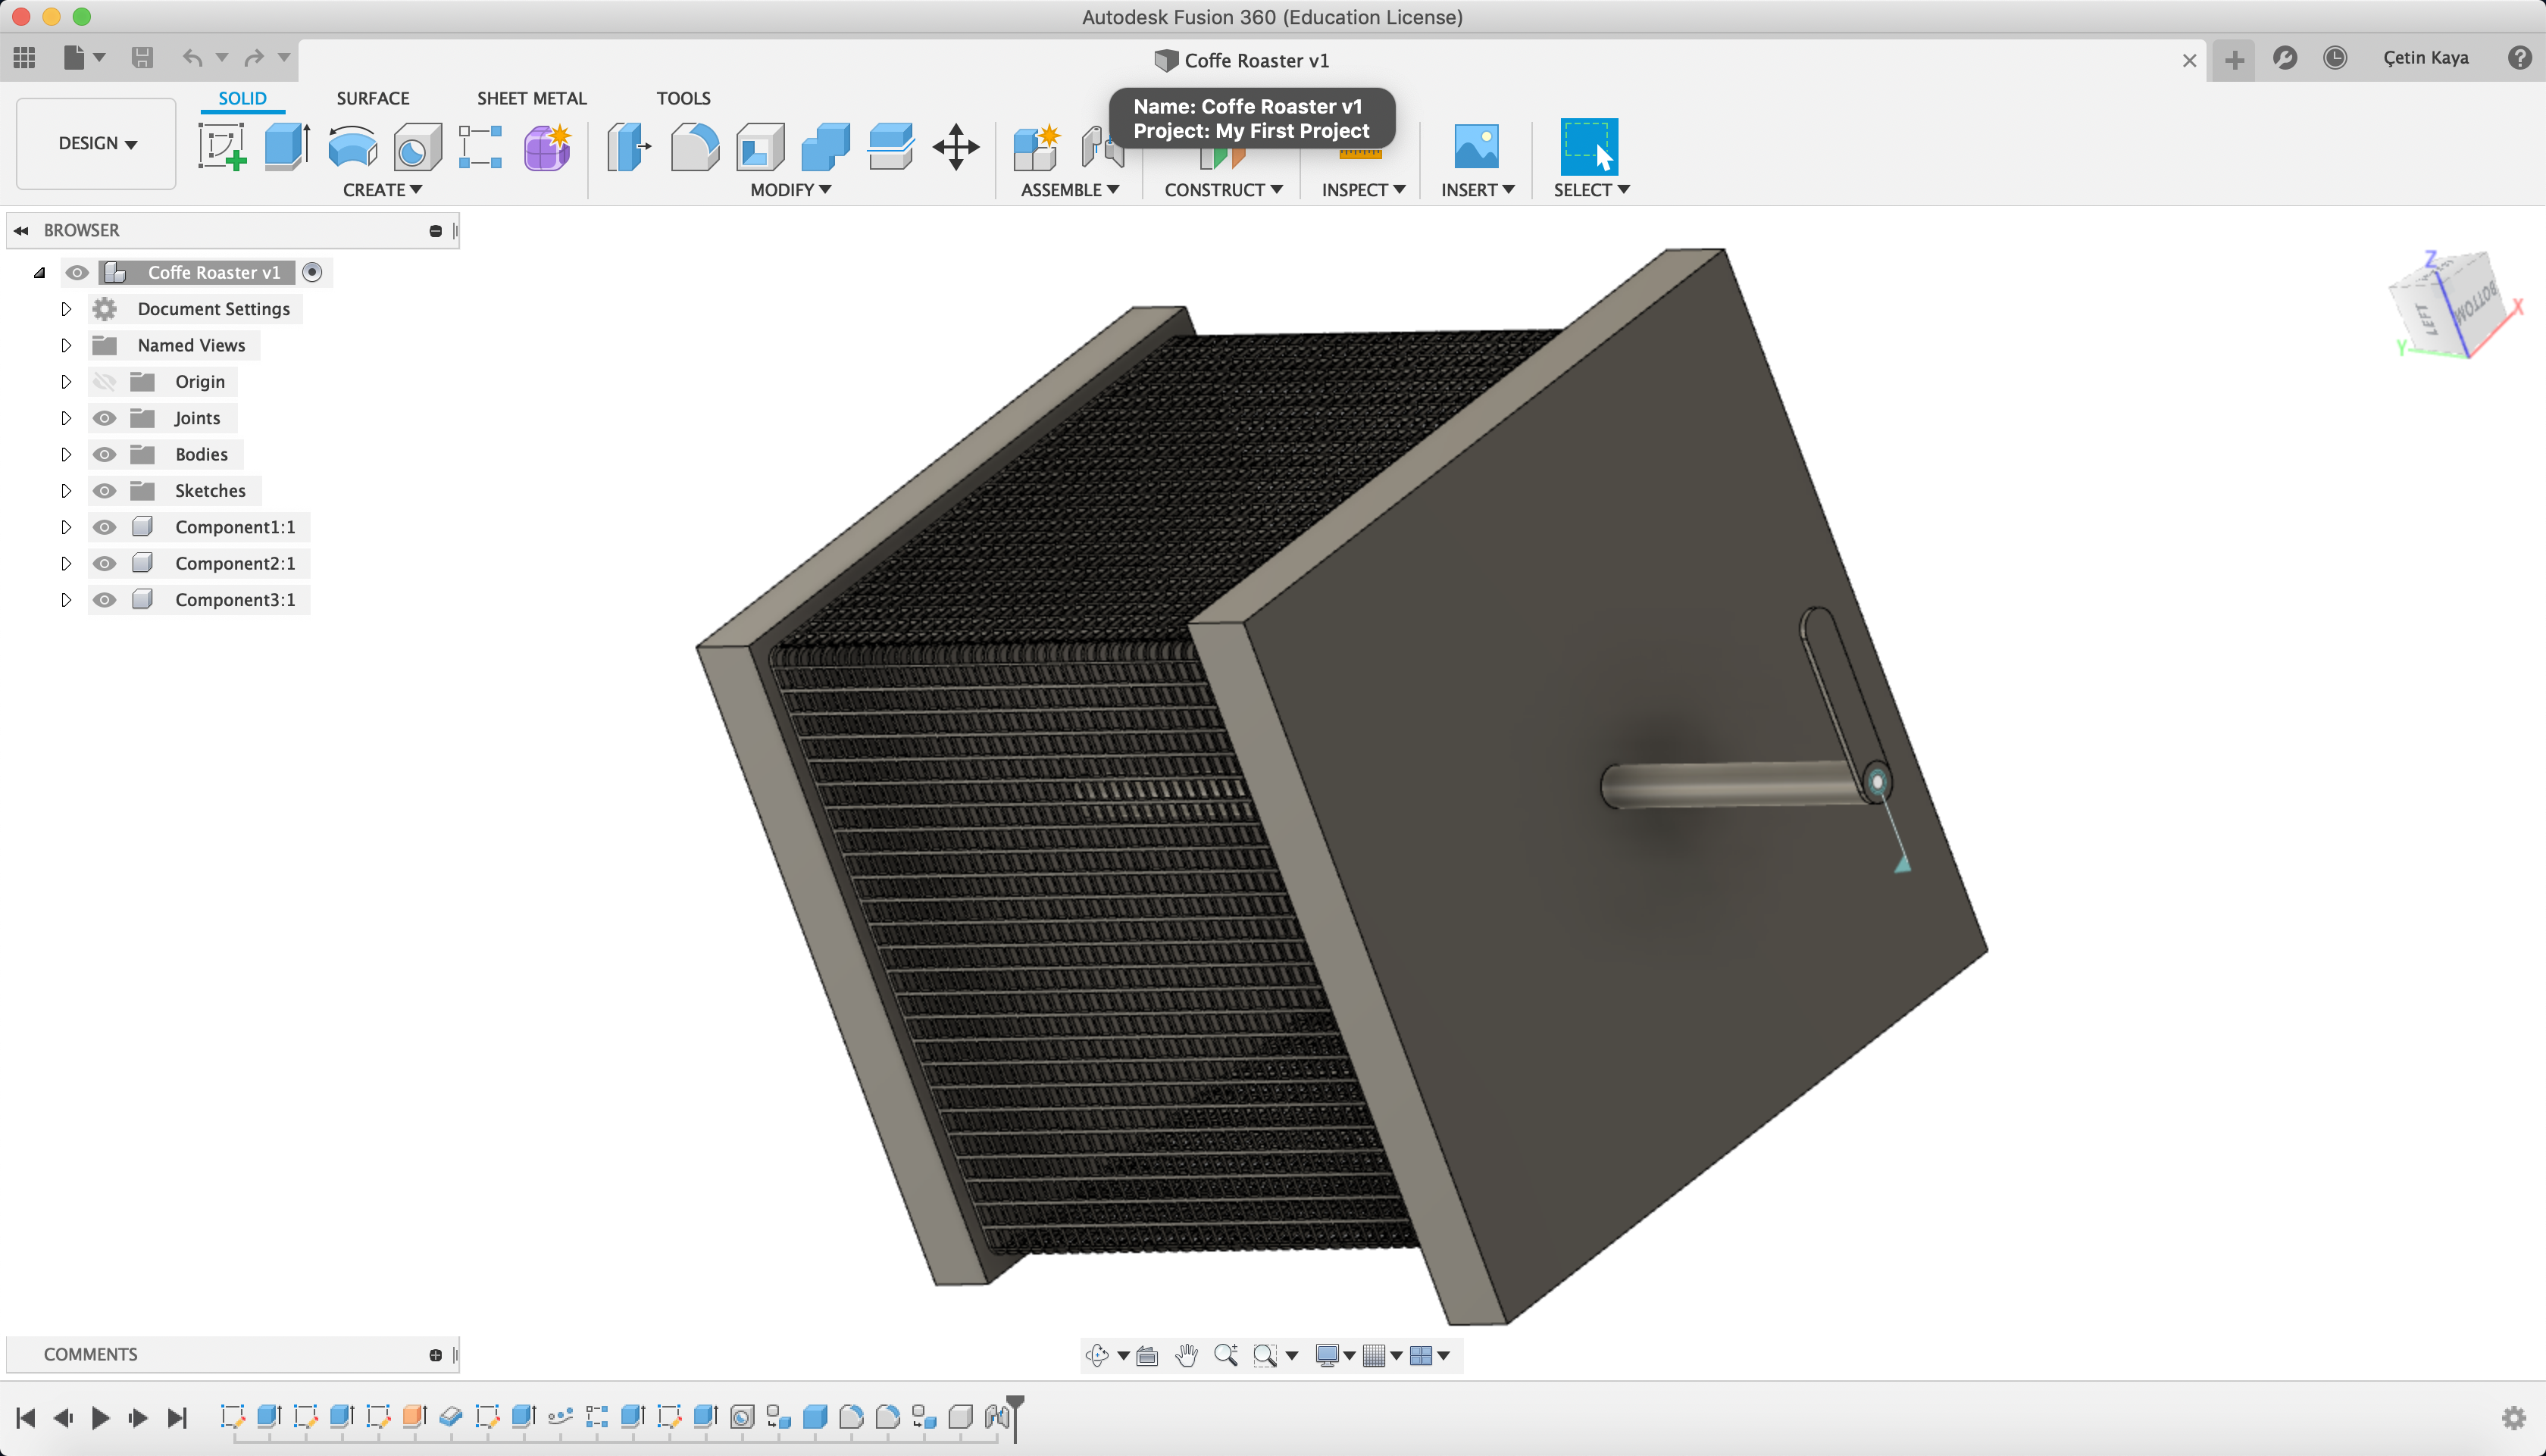Activate Coffe Roaster v1 radio button
The image size is (2546, 1456).
312,272
